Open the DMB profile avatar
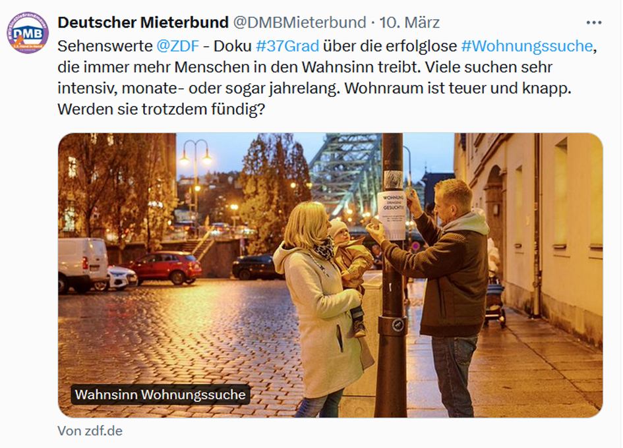623x448 pixels. [28, 32]
